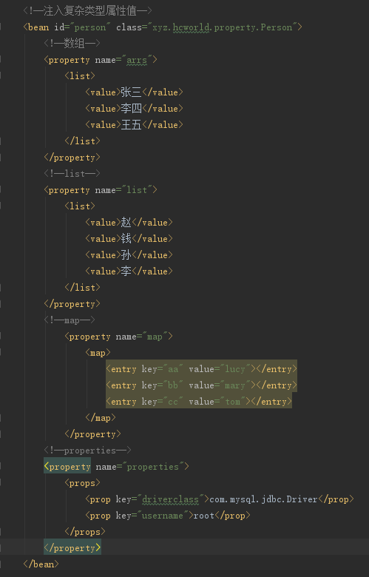The height and width of the screenshot is (577, 369).
Task: Click the closing list tag below 李
Action: point(82,288)
